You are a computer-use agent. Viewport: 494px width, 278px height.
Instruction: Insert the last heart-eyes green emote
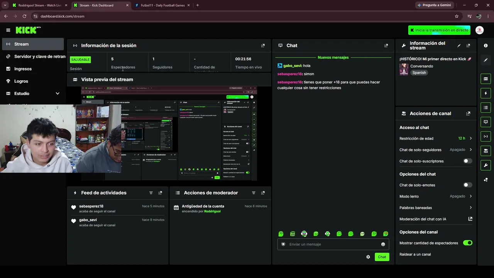click(x=386, y=234)
